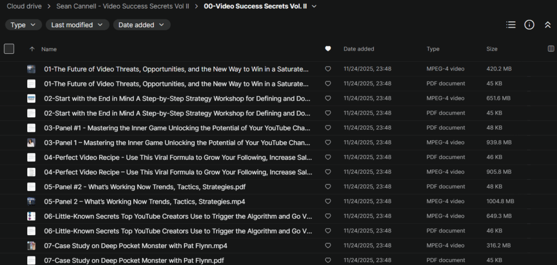The width and height of the screenshot is (557, 265).
Task: Select 07-Case Study on Deep Pocket Monster pdf
Action: (x=134, y=261)
